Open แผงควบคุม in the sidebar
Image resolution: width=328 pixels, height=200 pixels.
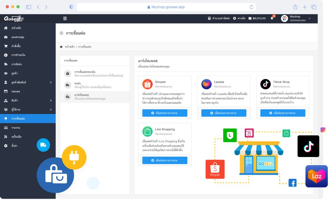tap(28, 37)
